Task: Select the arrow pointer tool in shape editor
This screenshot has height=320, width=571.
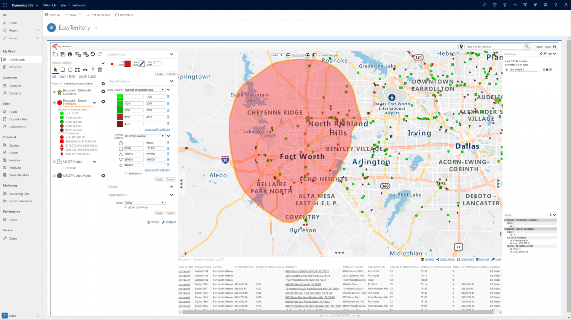Action: pos(56,70)
